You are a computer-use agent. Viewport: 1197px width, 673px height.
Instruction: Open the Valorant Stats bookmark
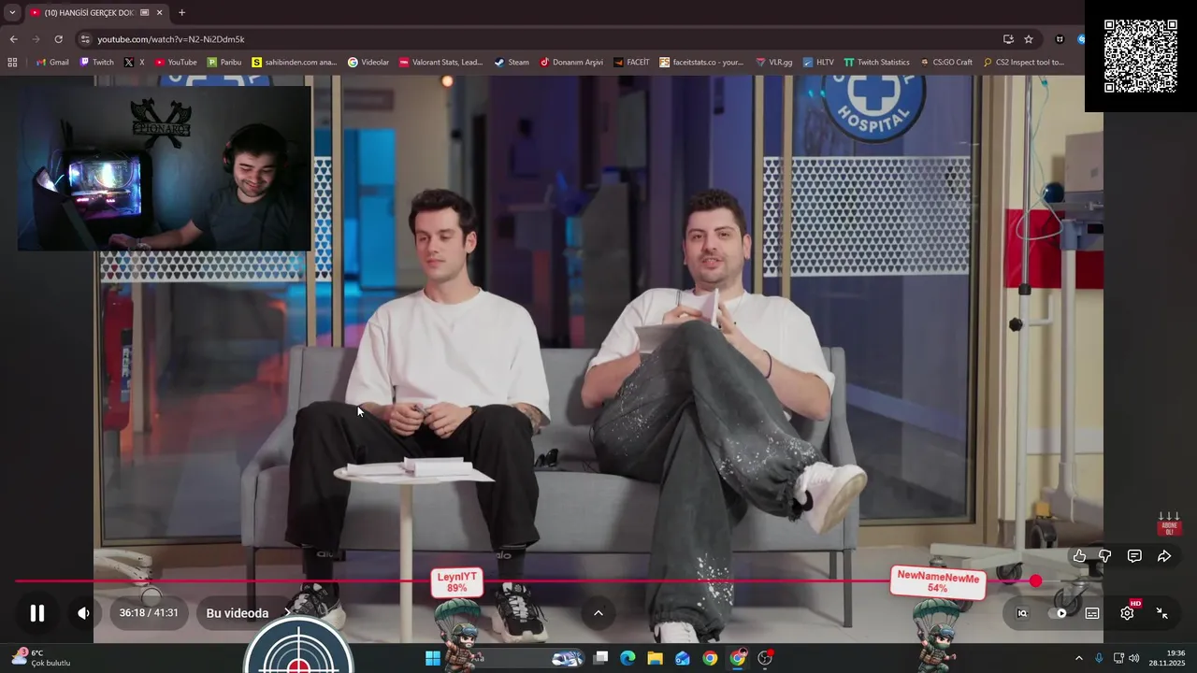(441, 63)
